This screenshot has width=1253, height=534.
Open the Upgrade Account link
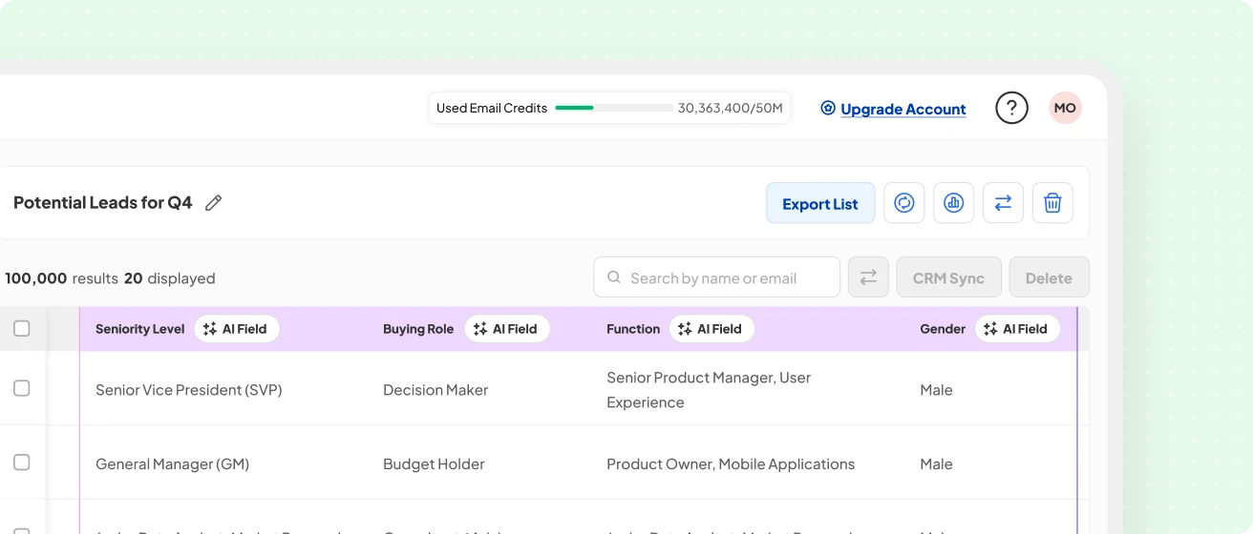click(903, 109)
